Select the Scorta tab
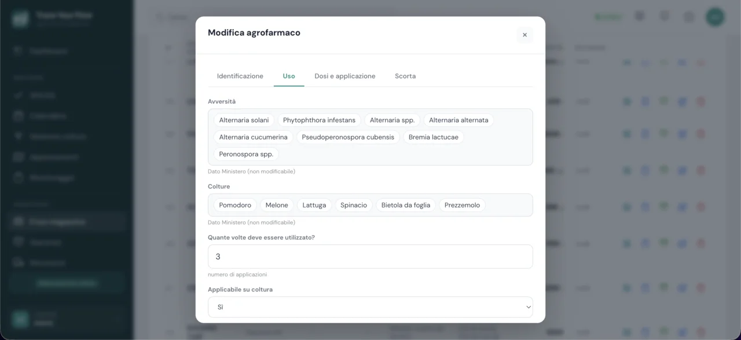741x340 pixels. (x=405, y=76)
